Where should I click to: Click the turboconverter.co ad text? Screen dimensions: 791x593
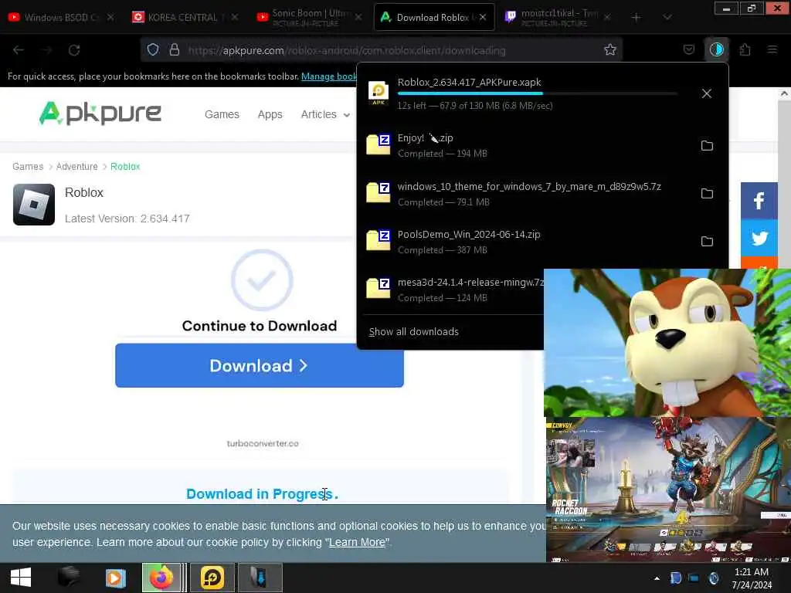click(x=263, y=443)
